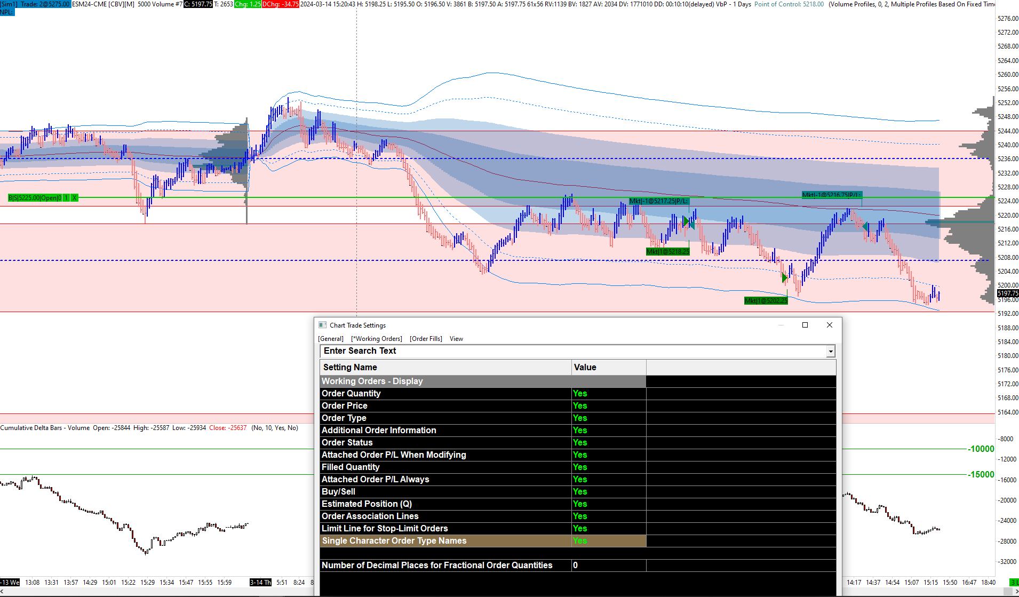Toggle the Buy/Sell setting value

tap(580, 492)
